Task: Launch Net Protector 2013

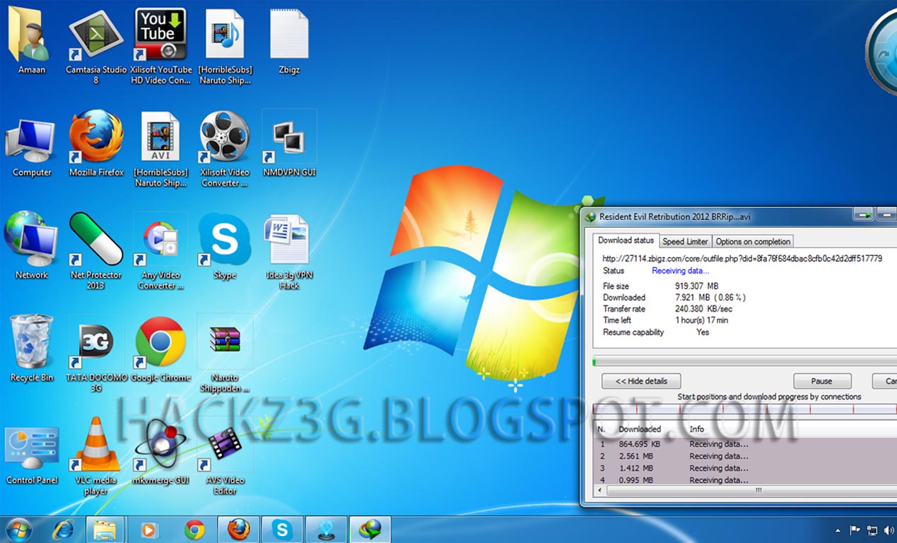Action: (96, 251)
